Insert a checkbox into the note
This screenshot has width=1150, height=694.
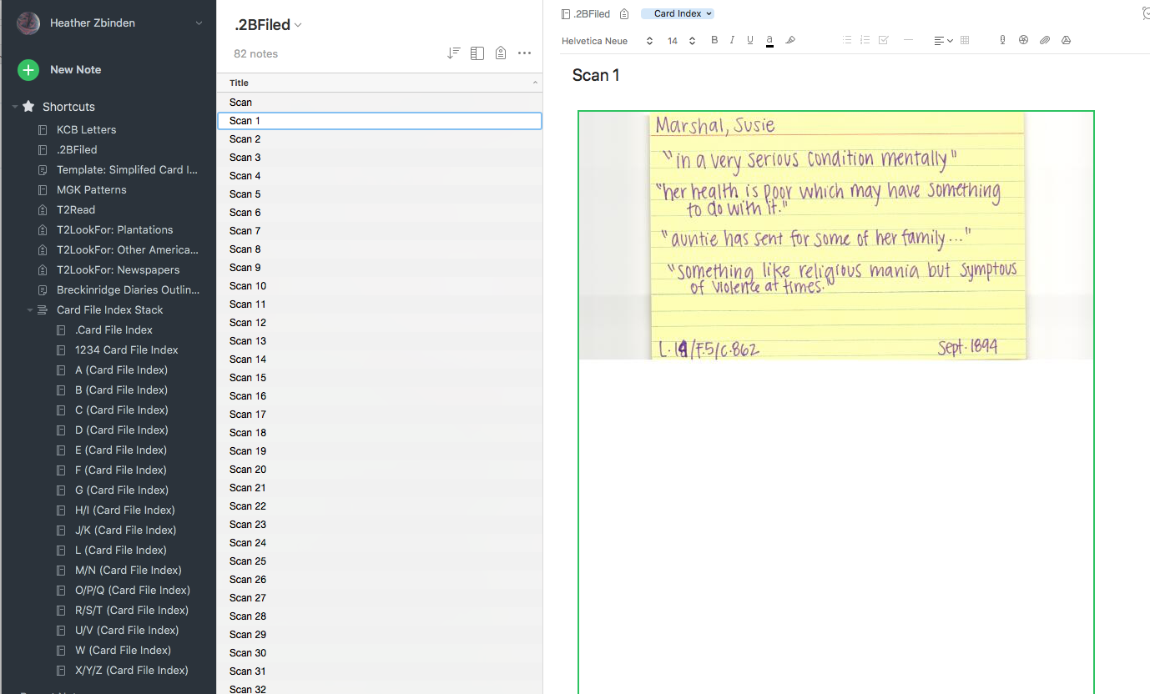coord(883,39)
